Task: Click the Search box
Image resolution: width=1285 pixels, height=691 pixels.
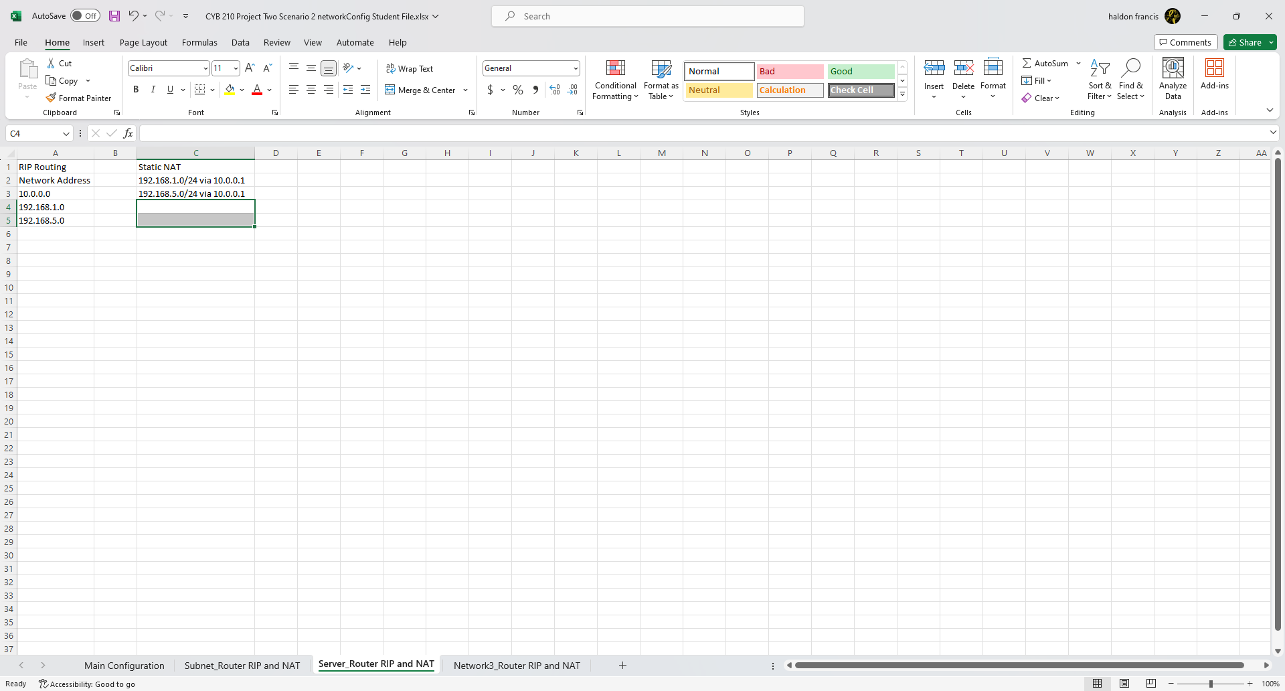Action: point(648,16)
